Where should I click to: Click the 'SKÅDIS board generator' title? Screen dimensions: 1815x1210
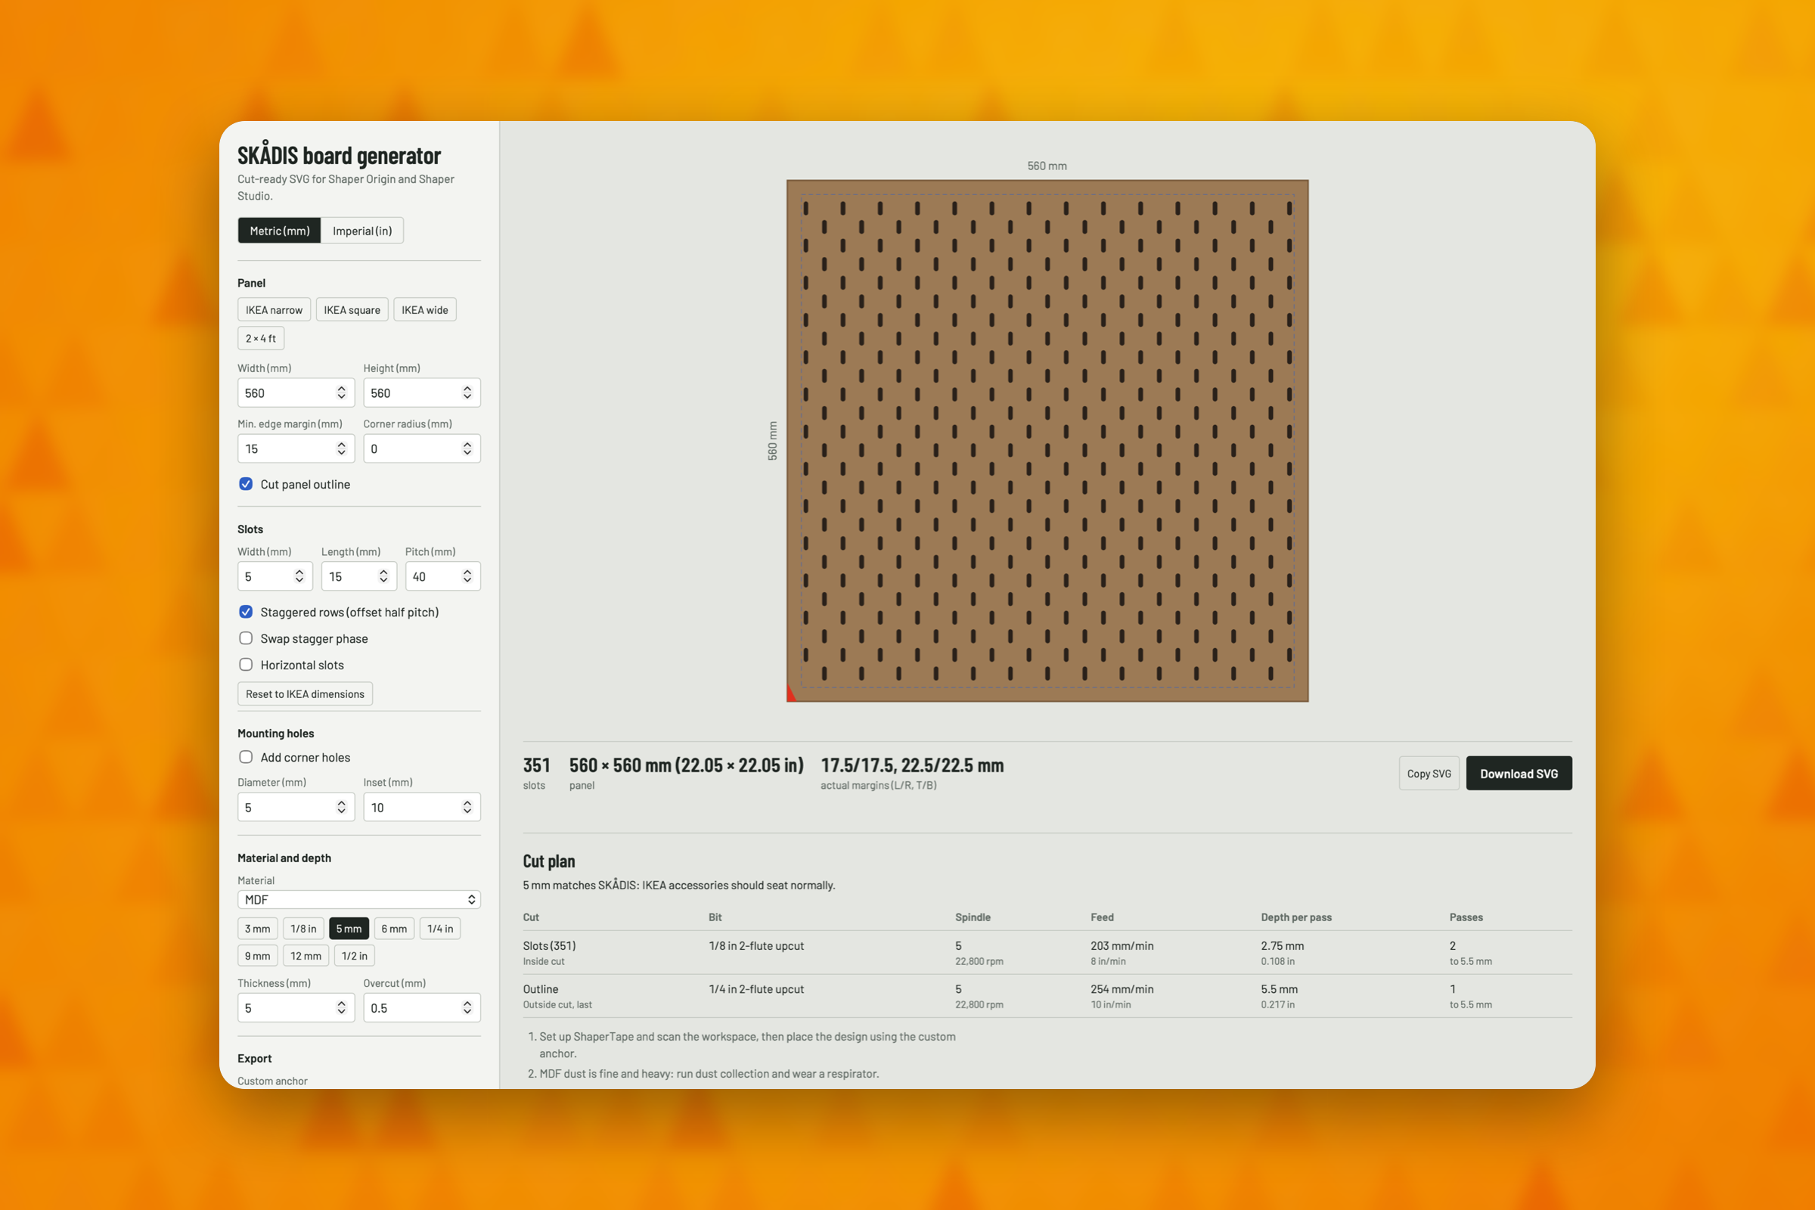click(339, 155)
